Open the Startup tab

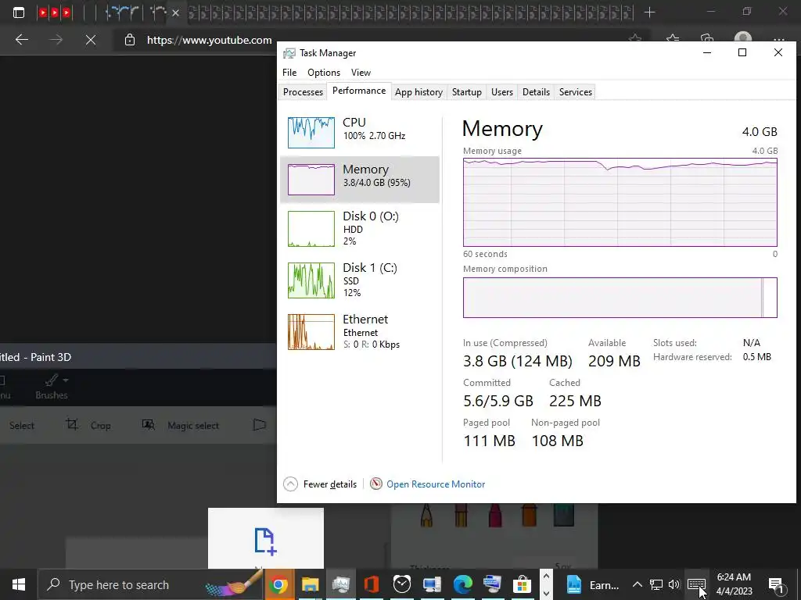point(466,92)
